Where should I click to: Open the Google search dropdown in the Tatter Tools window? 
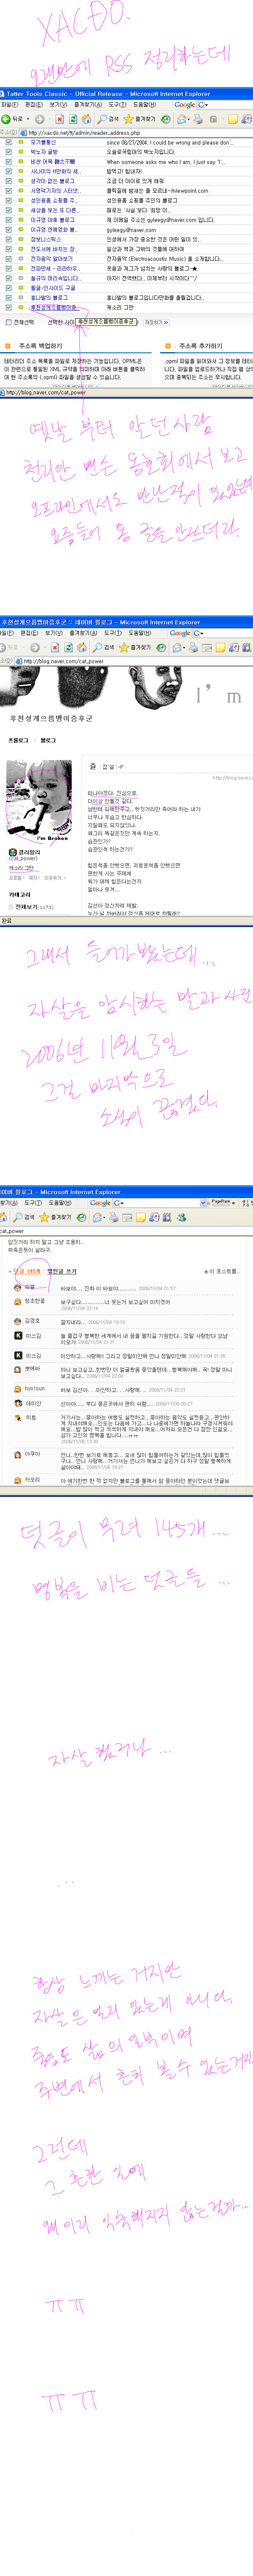point(205,104)
